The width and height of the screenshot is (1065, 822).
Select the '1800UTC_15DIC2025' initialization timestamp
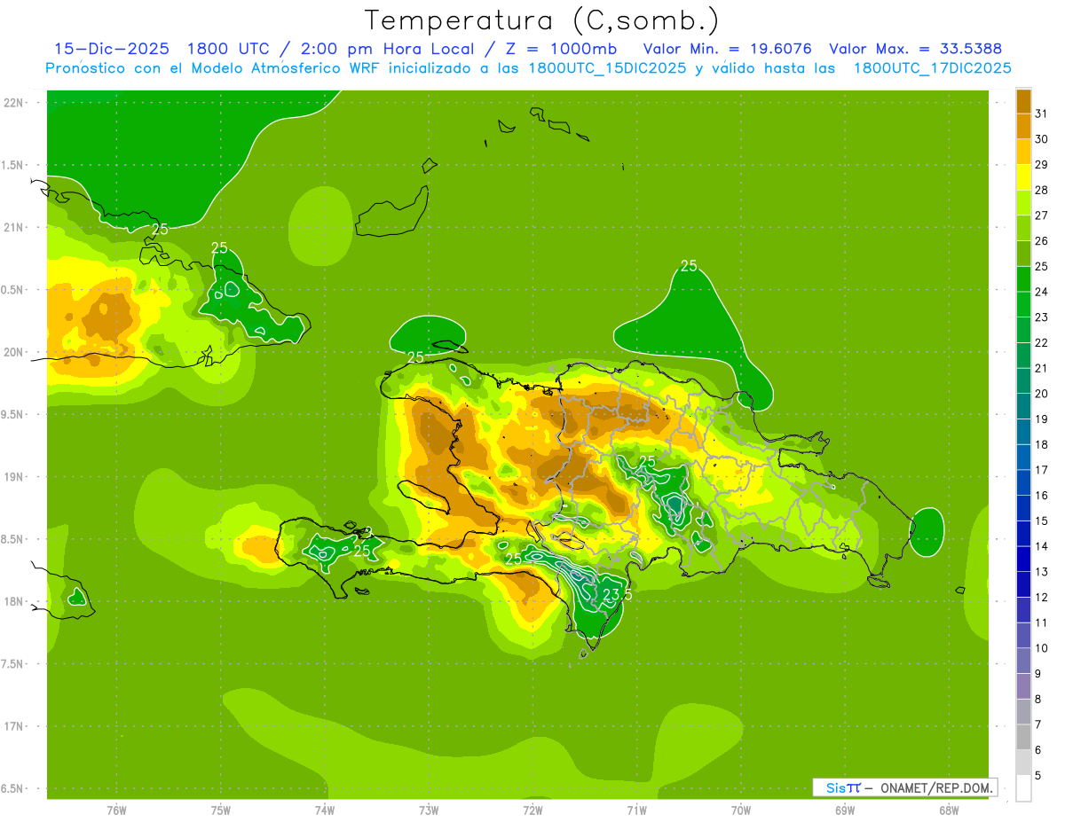pos(608,68)
